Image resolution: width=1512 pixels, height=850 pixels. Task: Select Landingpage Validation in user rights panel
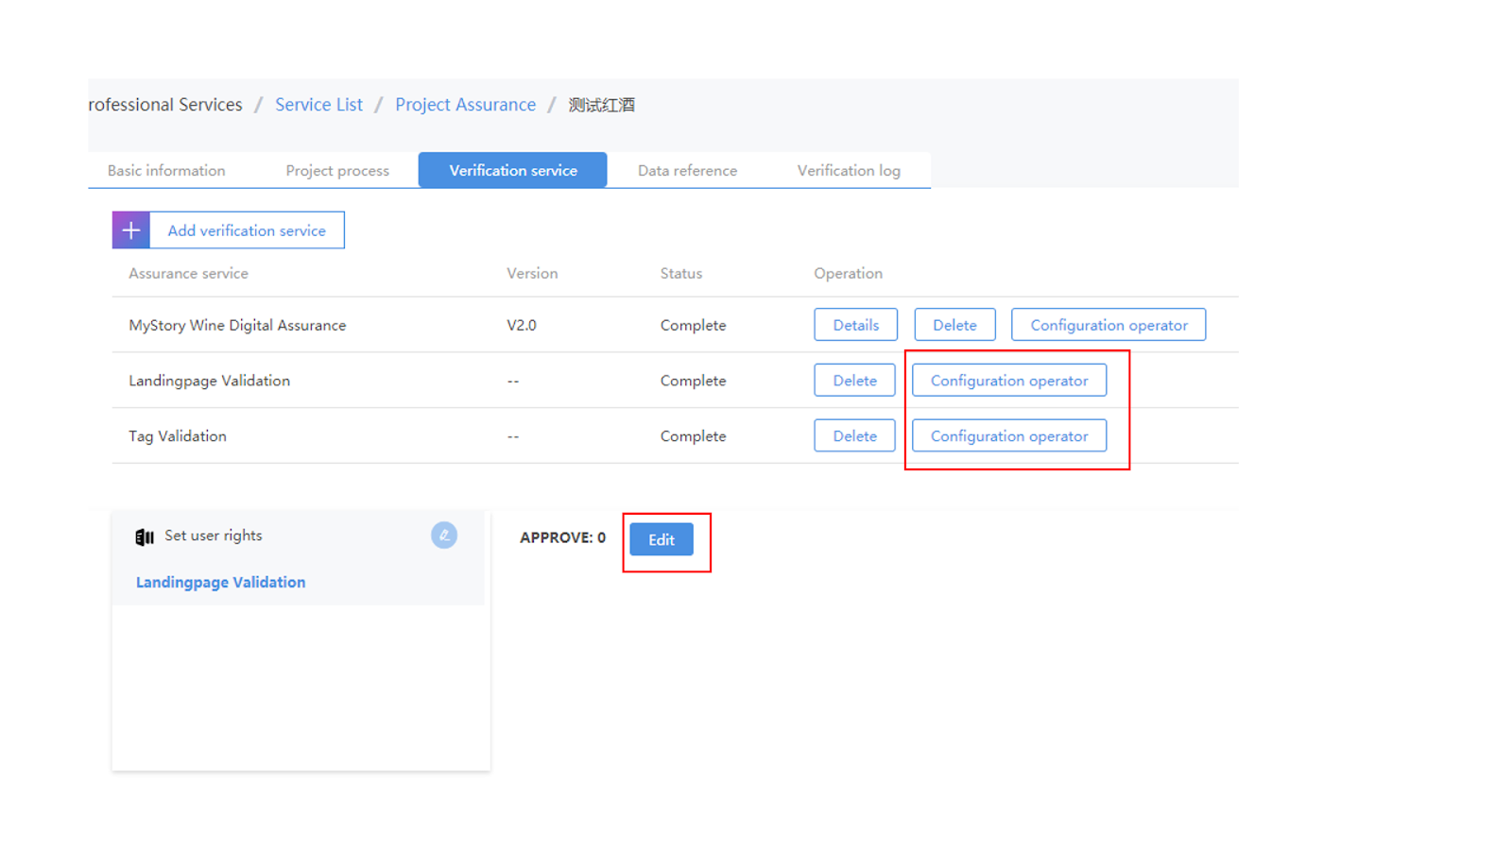pos(220,583)
